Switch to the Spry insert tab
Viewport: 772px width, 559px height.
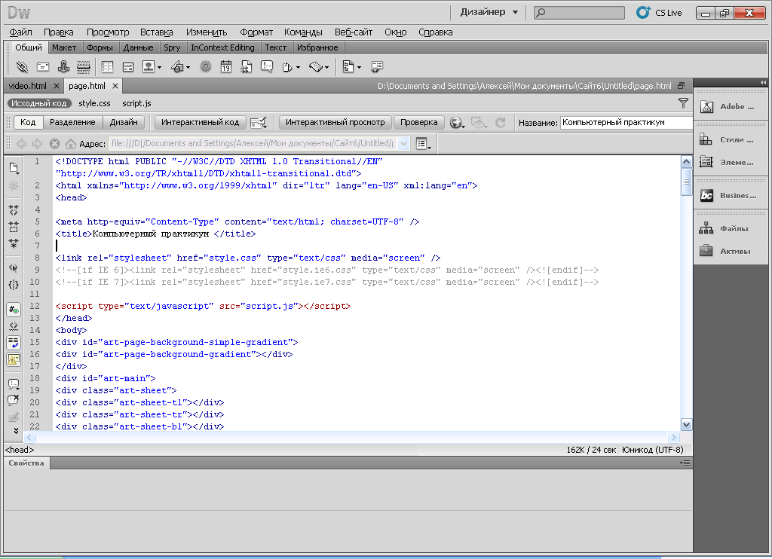(172, 47)
